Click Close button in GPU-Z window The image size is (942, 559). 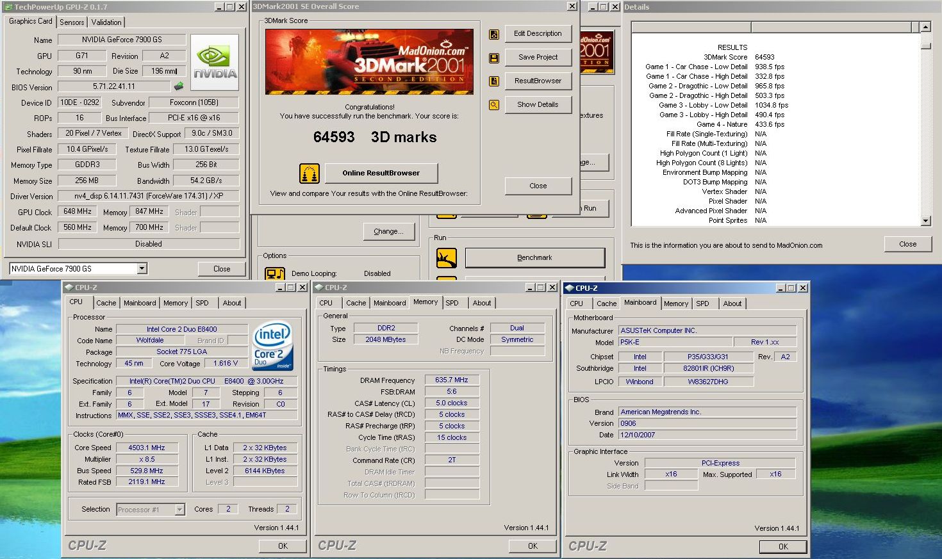click(222, 269)
